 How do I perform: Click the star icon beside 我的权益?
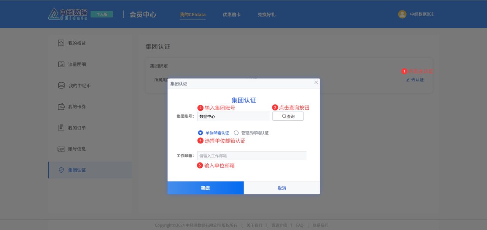[61, 43]
